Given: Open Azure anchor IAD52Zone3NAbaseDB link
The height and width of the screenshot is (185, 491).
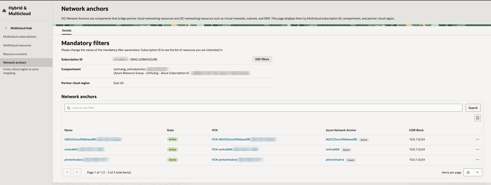Looking at the screenshot, I should tap(341, 139).
